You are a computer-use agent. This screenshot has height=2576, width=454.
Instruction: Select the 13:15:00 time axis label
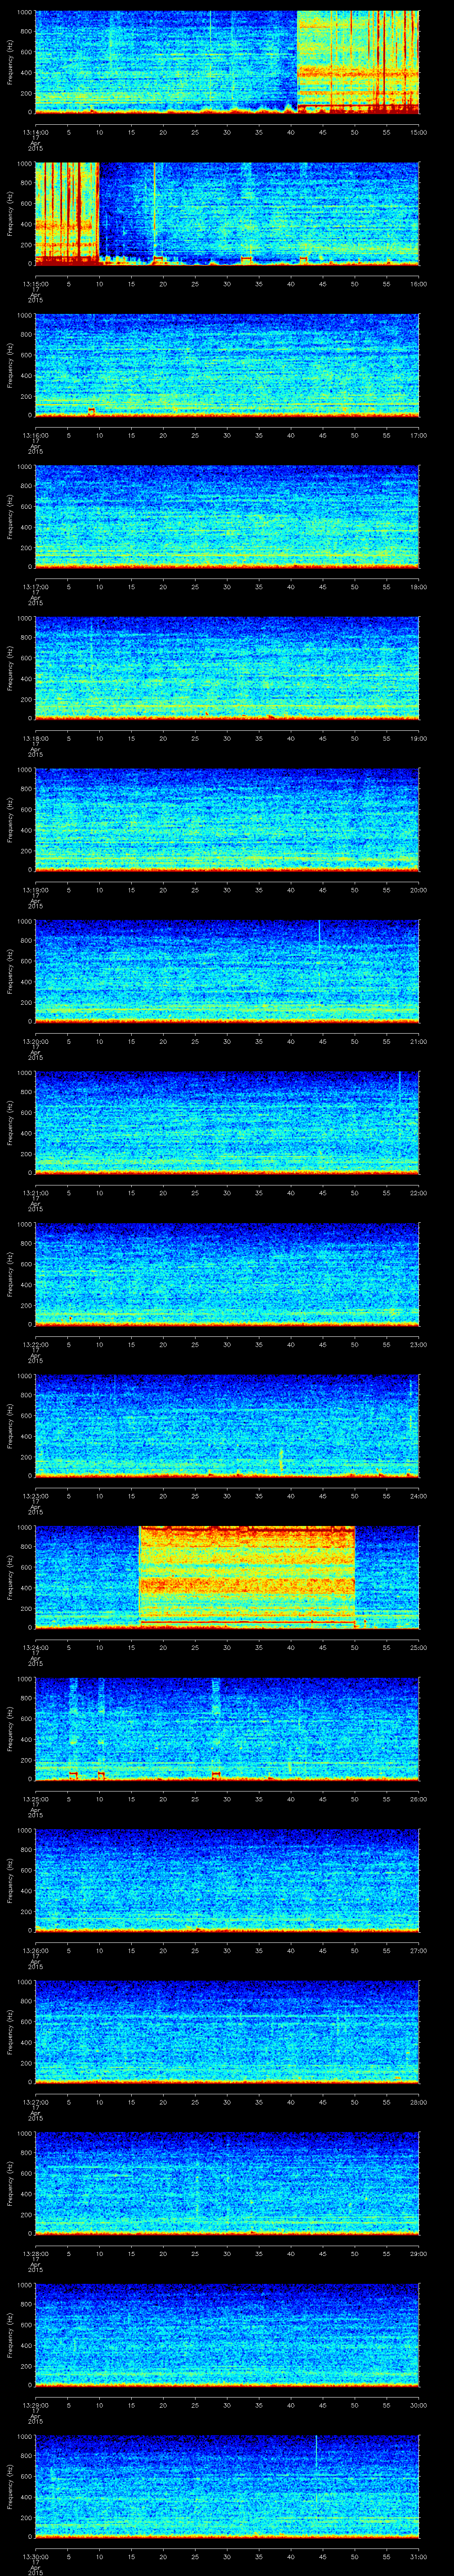point(35,284)
